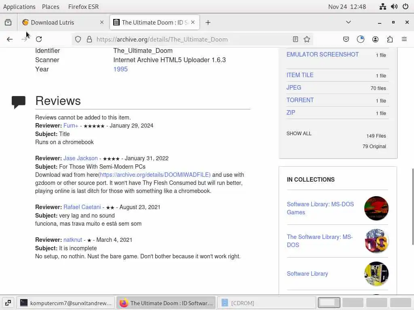Open volume control in top panel
Image resolution: width=414 pixels, height=310 pixels.
tap(394, 6)
